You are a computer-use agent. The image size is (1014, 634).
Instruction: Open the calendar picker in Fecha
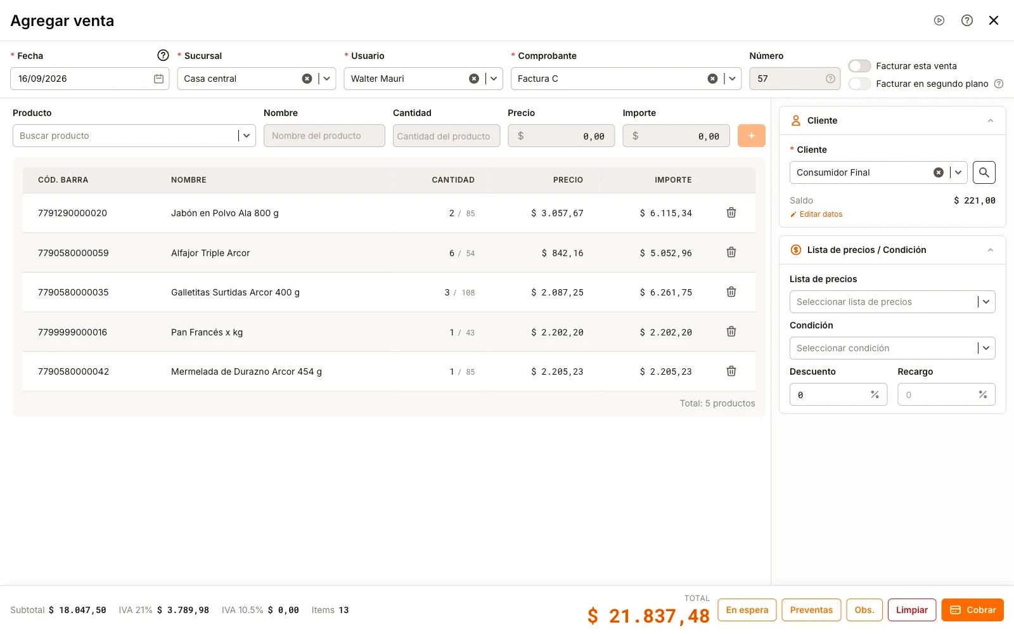click(x=158, y=79)
